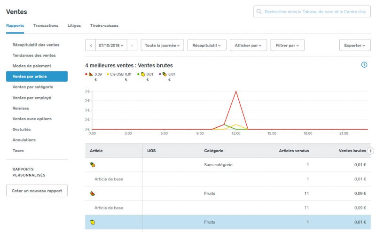Expand the Toute la journée dropdown

tap(162, 45)
